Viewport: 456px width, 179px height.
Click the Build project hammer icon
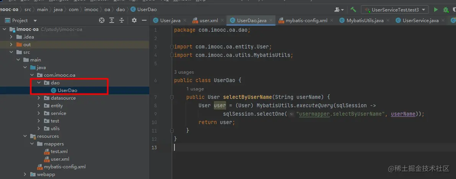[x=353, y=10]
